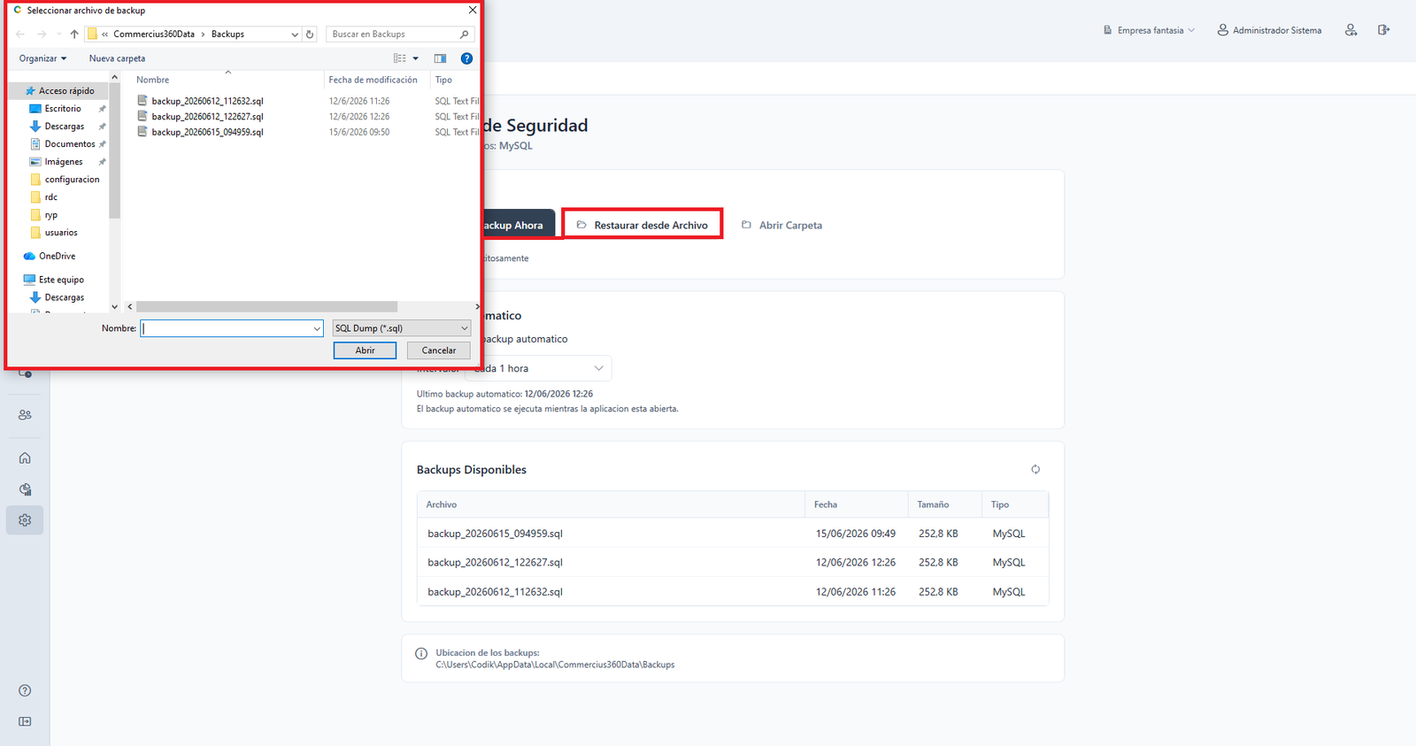Open the reports chart sidebar icon

[x=25, y=489]
